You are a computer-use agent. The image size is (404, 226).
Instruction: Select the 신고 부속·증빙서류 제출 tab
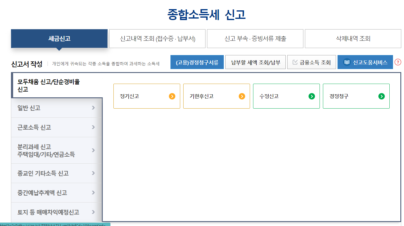(x=255, y=39)
